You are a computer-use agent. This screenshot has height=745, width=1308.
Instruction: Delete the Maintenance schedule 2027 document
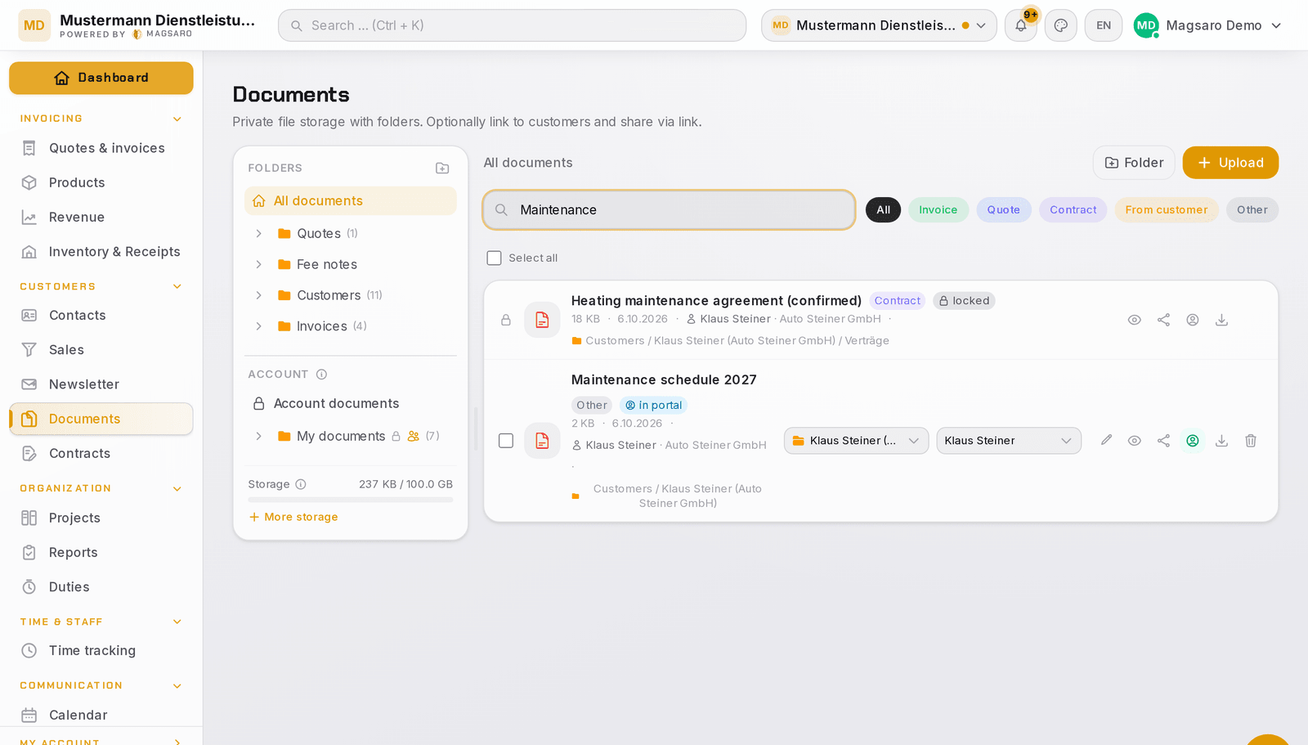[x=1251, y=441]
